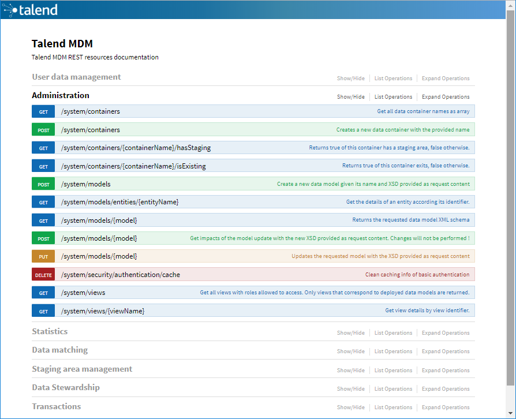The width and height of the screenshot is (516, 419).
Task: Open the /system/models/entities/{entityName} endpoint
Action: (119, 202)
